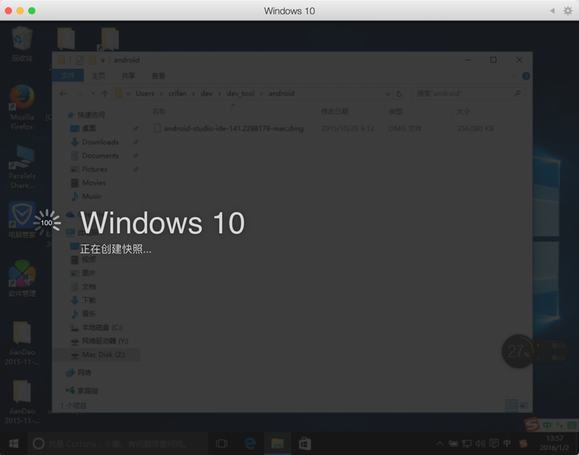Open recent locations dropdown arrow
The width and height of the screenshot is (579, 455).
point(93,94)
